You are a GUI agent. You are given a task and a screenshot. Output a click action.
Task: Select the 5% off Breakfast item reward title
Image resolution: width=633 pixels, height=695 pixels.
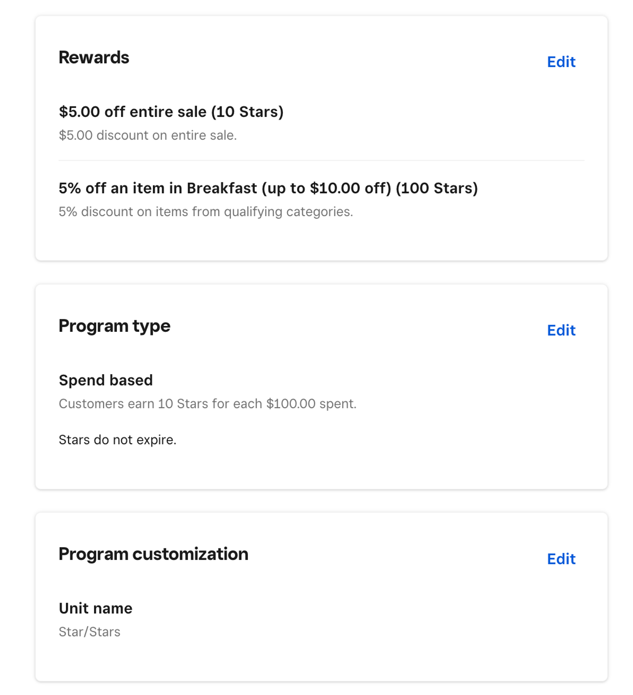[x=268, y=188]
